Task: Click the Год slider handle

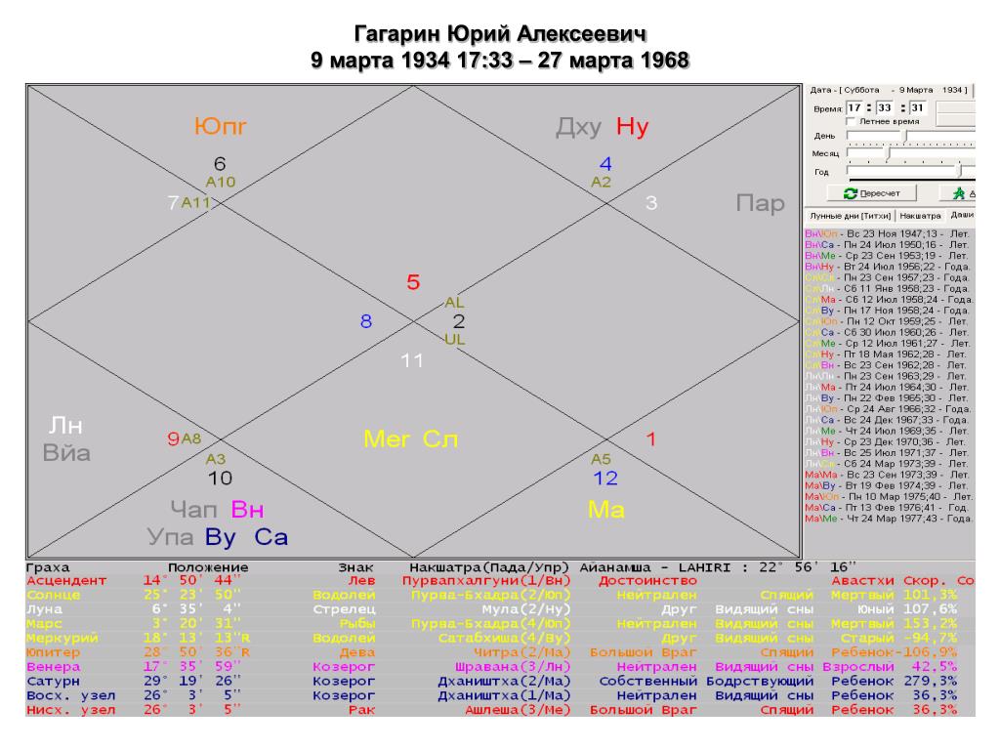Action: [x=961, y=171]
